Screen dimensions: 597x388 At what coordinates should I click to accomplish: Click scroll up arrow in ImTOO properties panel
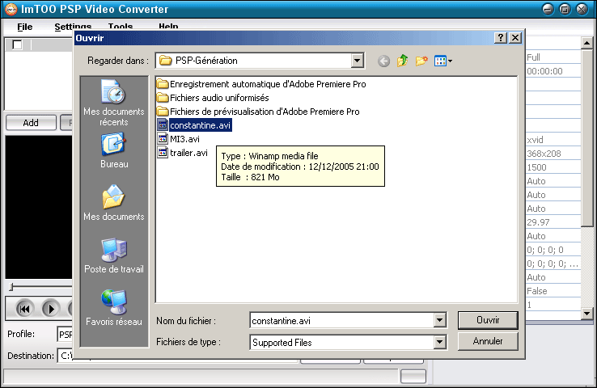586,43
